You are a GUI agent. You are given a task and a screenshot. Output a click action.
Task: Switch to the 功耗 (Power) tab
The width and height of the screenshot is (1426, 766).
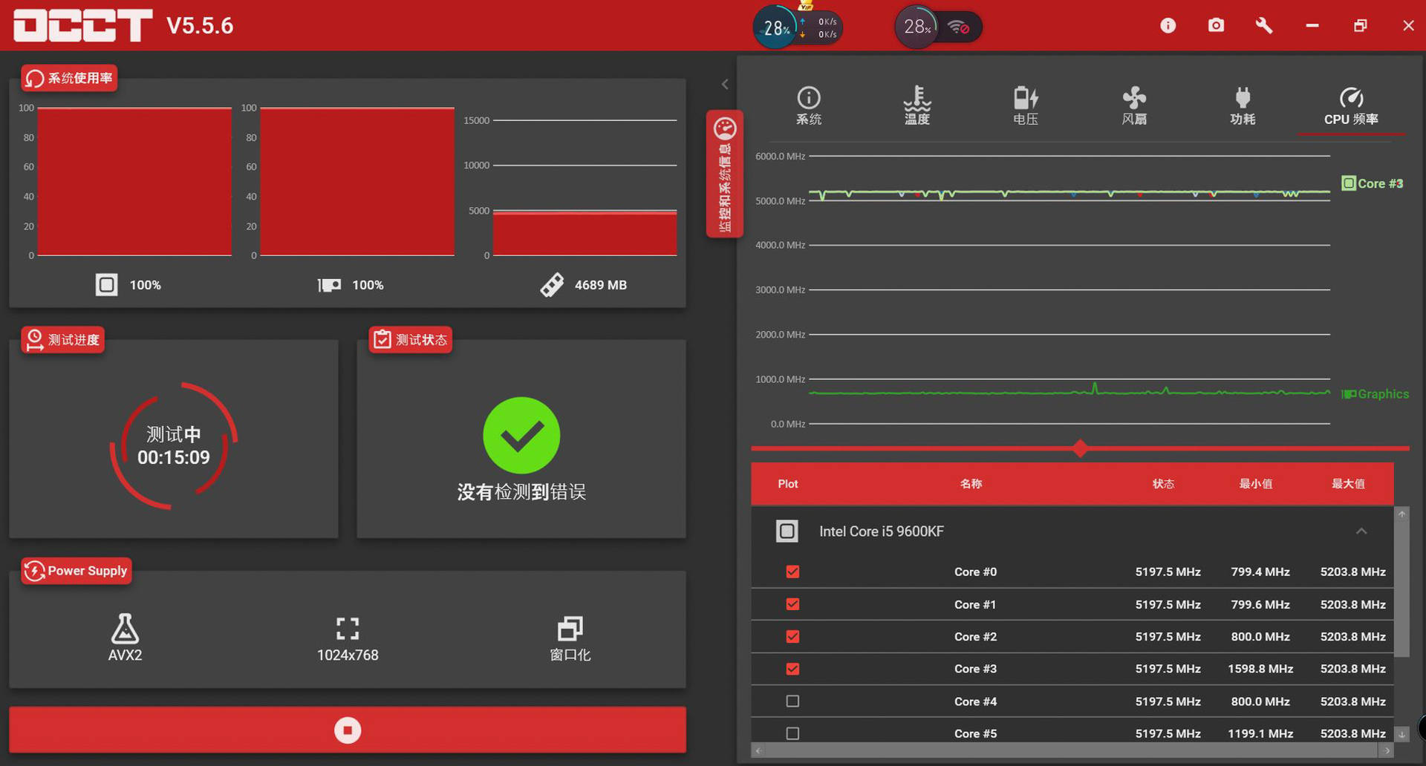[x=1243, y=106]
